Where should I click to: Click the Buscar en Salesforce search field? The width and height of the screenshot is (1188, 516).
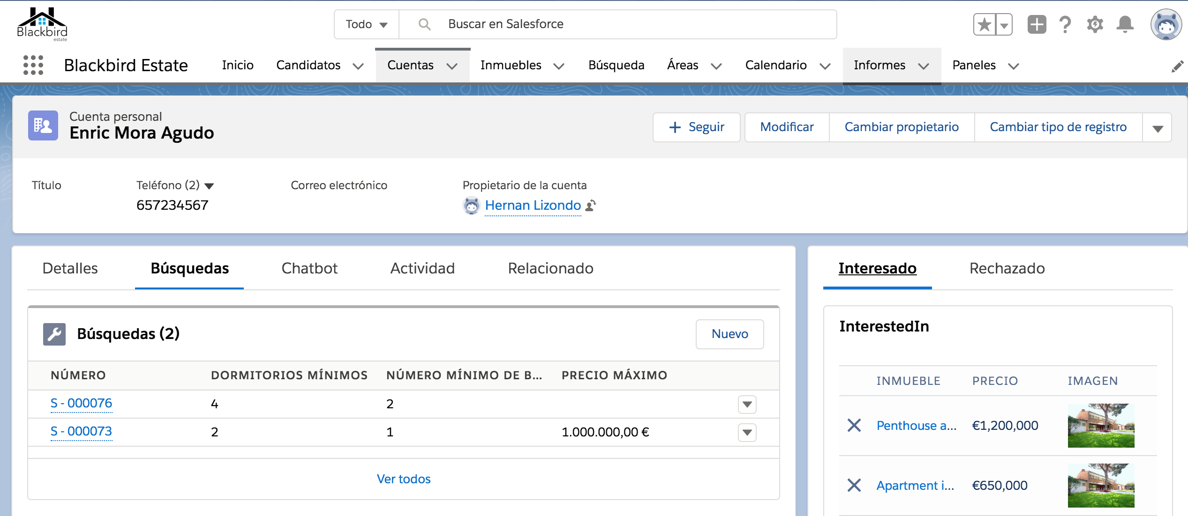[x=618, y=24]
